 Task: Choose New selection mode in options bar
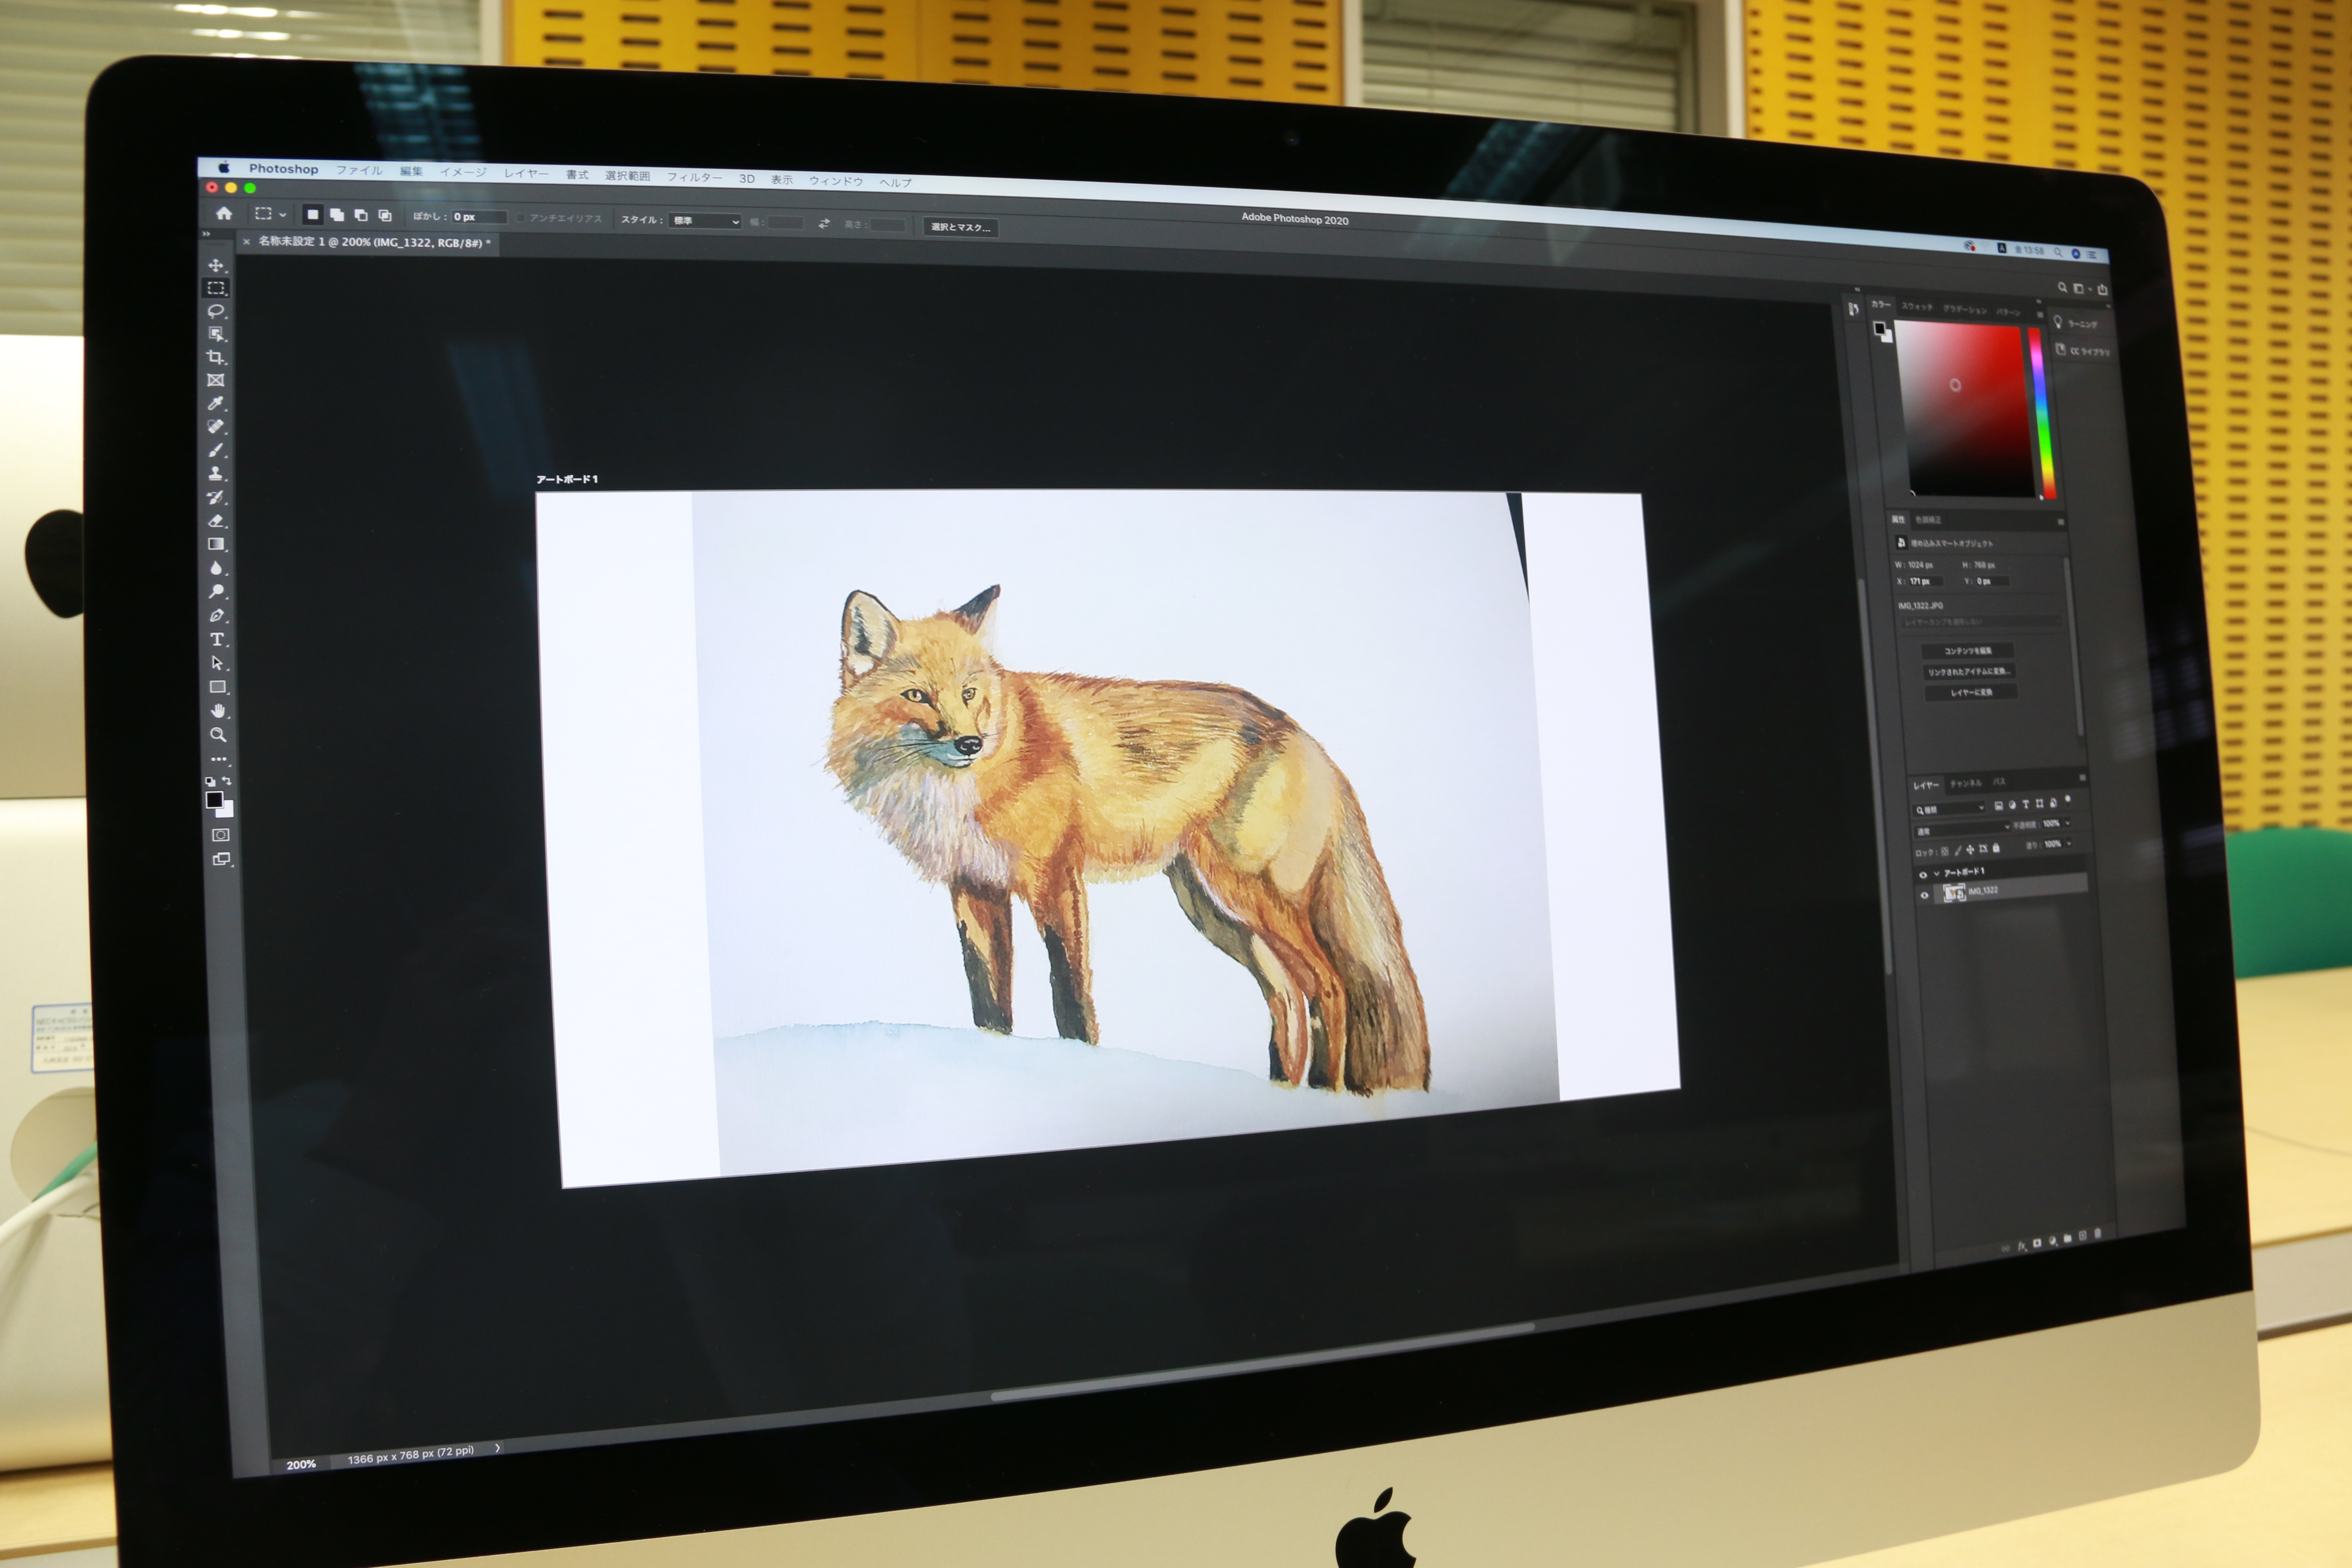click(x=313, y=214)
